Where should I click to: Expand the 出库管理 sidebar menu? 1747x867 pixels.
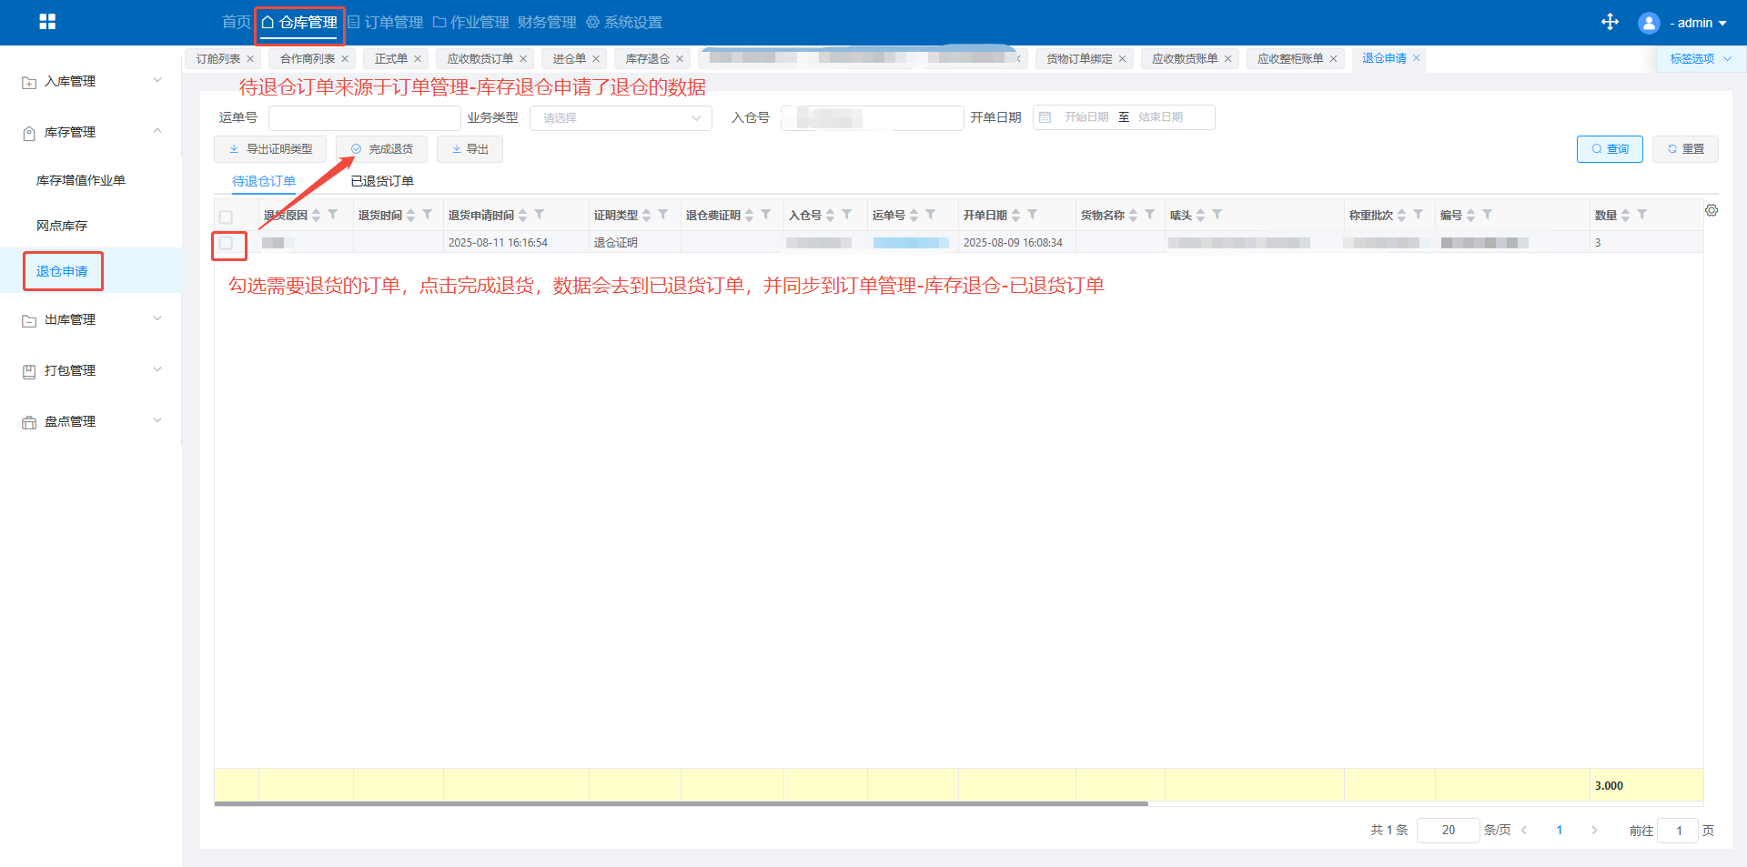[91, 319]
